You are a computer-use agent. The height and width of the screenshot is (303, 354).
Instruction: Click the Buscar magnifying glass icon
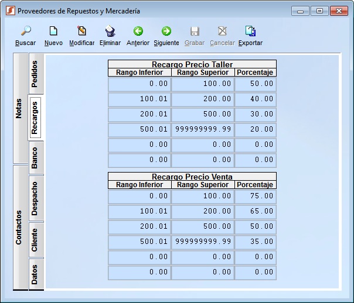point(26,31)
